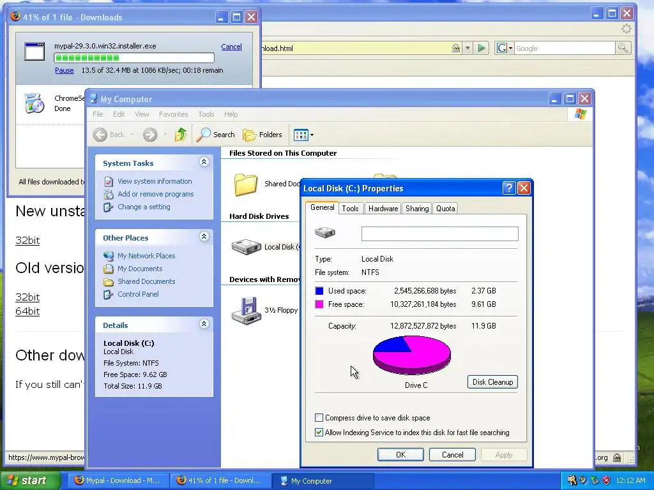Screen dimensions: 654x490
Task: Select the 3½ Floppy drive icon
Action: tap(247, 311)
